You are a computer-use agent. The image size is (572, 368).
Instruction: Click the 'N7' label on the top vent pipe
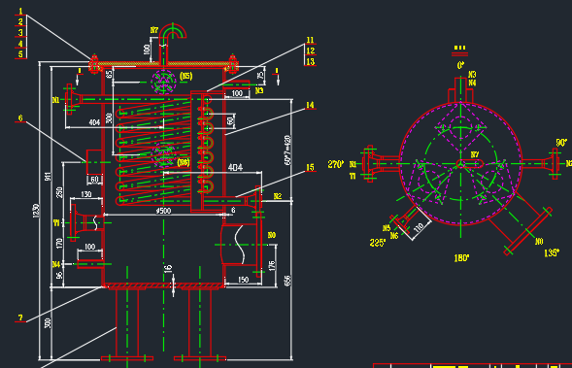point(154,30)
